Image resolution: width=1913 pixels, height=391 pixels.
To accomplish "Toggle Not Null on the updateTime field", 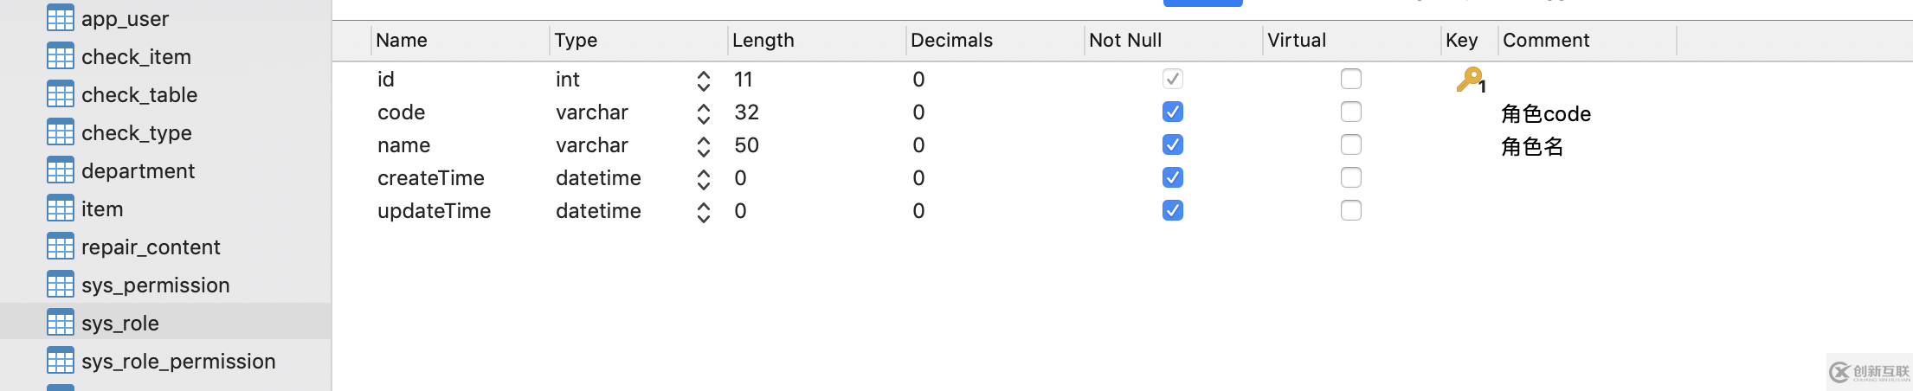I will coord(1173,211).
